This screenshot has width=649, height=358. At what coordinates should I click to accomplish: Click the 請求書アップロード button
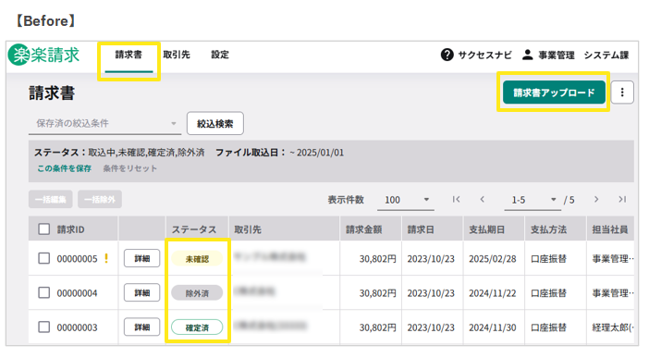[554, 93]
